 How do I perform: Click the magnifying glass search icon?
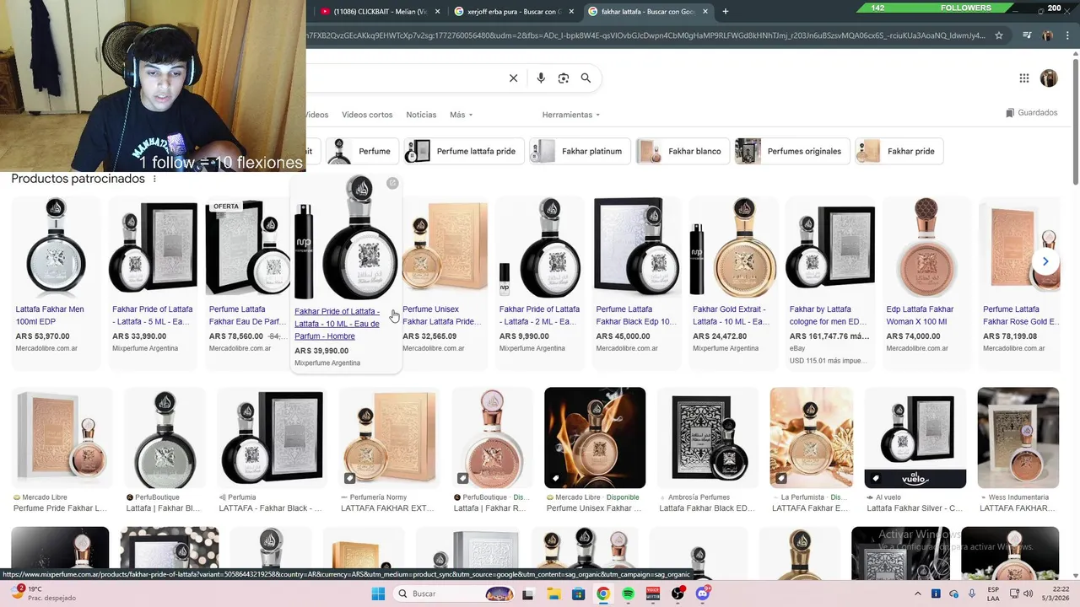pos(586,78)
